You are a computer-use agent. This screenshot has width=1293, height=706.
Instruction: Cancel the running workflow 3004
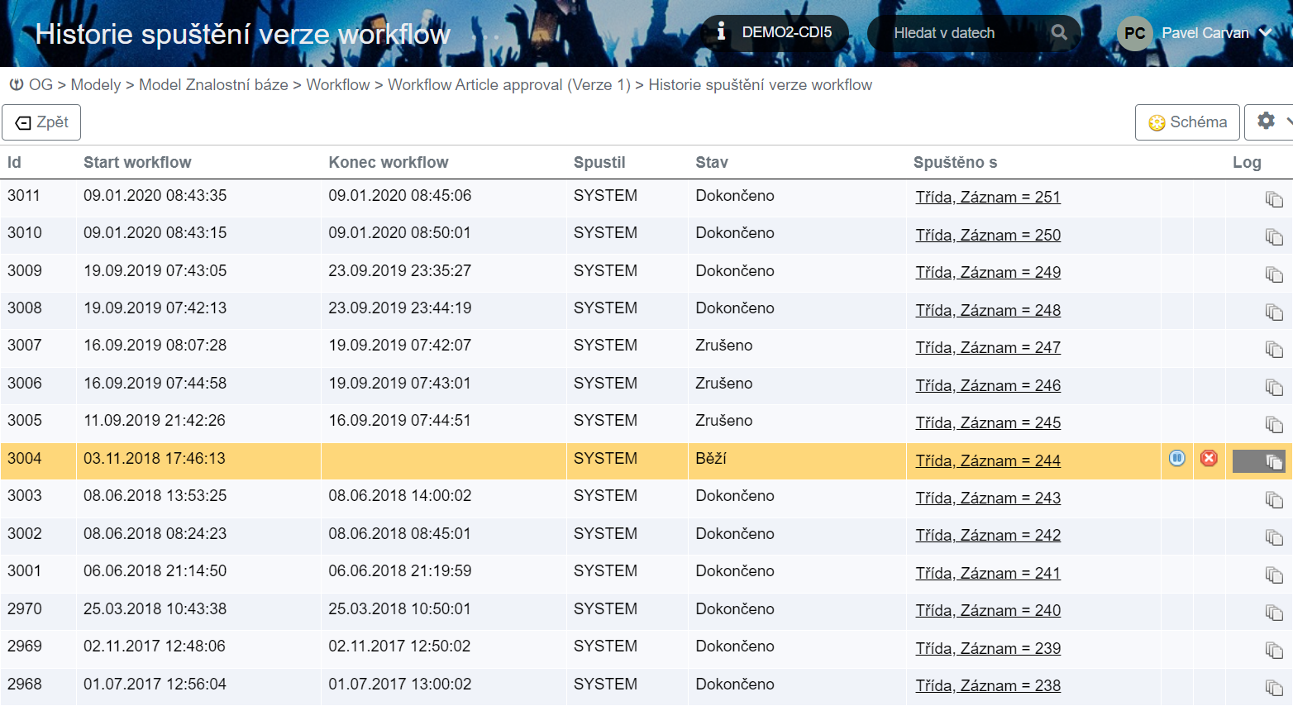[1209, 458]
